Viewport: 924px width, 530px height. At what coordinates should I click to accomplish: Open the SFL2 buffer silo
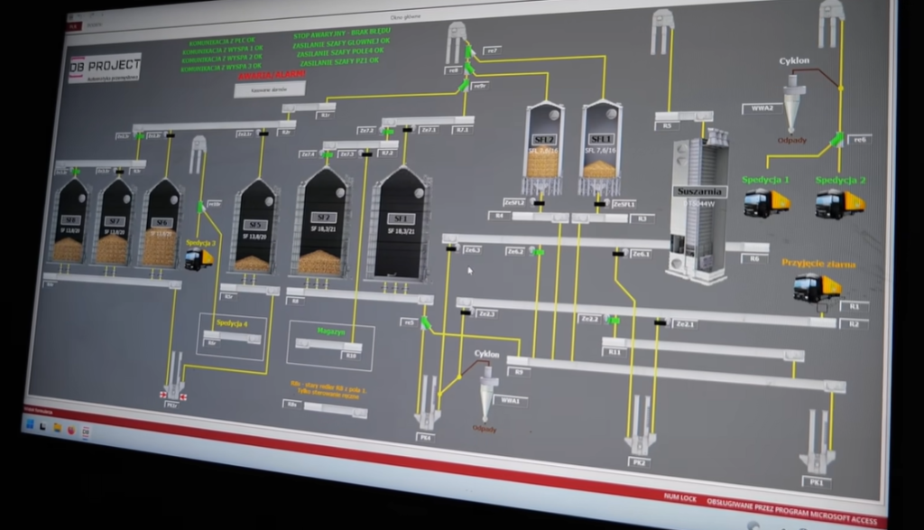coord(543,147)
